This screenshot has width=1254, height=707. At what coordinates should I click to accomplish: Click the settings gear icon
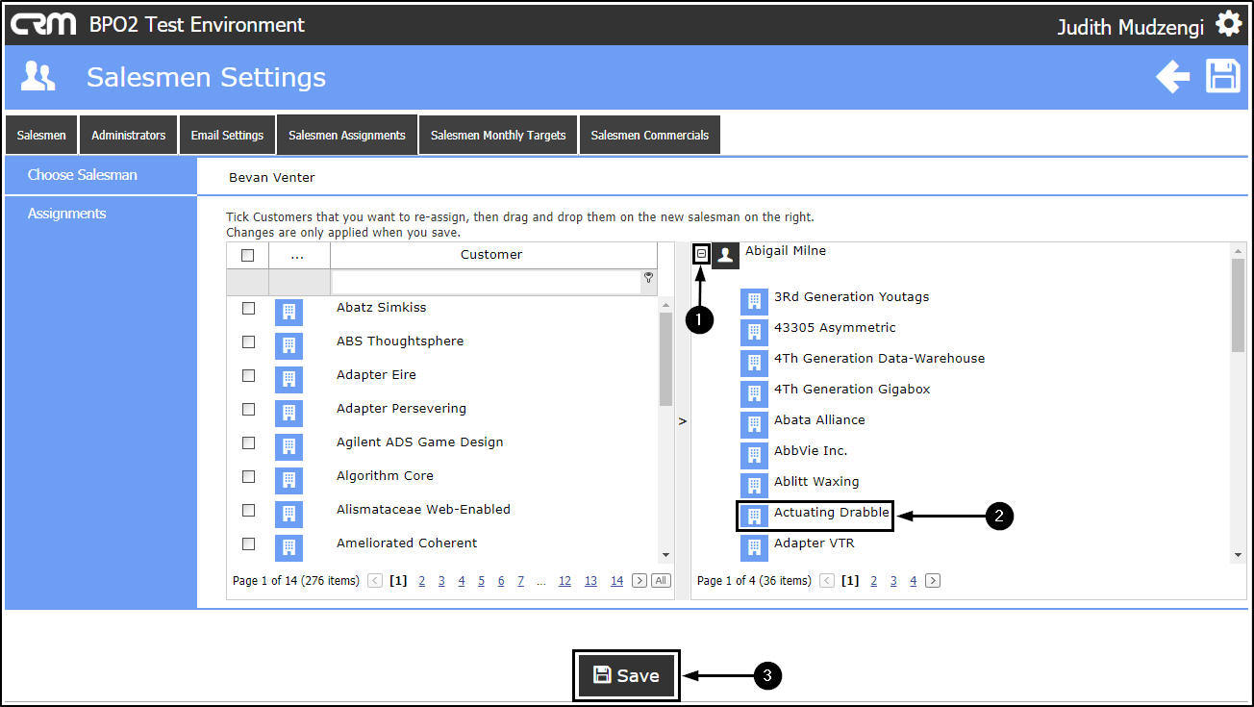click(x=1228, y=24)
